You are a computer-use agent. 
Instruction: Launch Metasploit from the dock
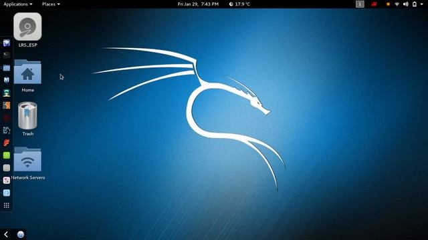pos(7,80)
